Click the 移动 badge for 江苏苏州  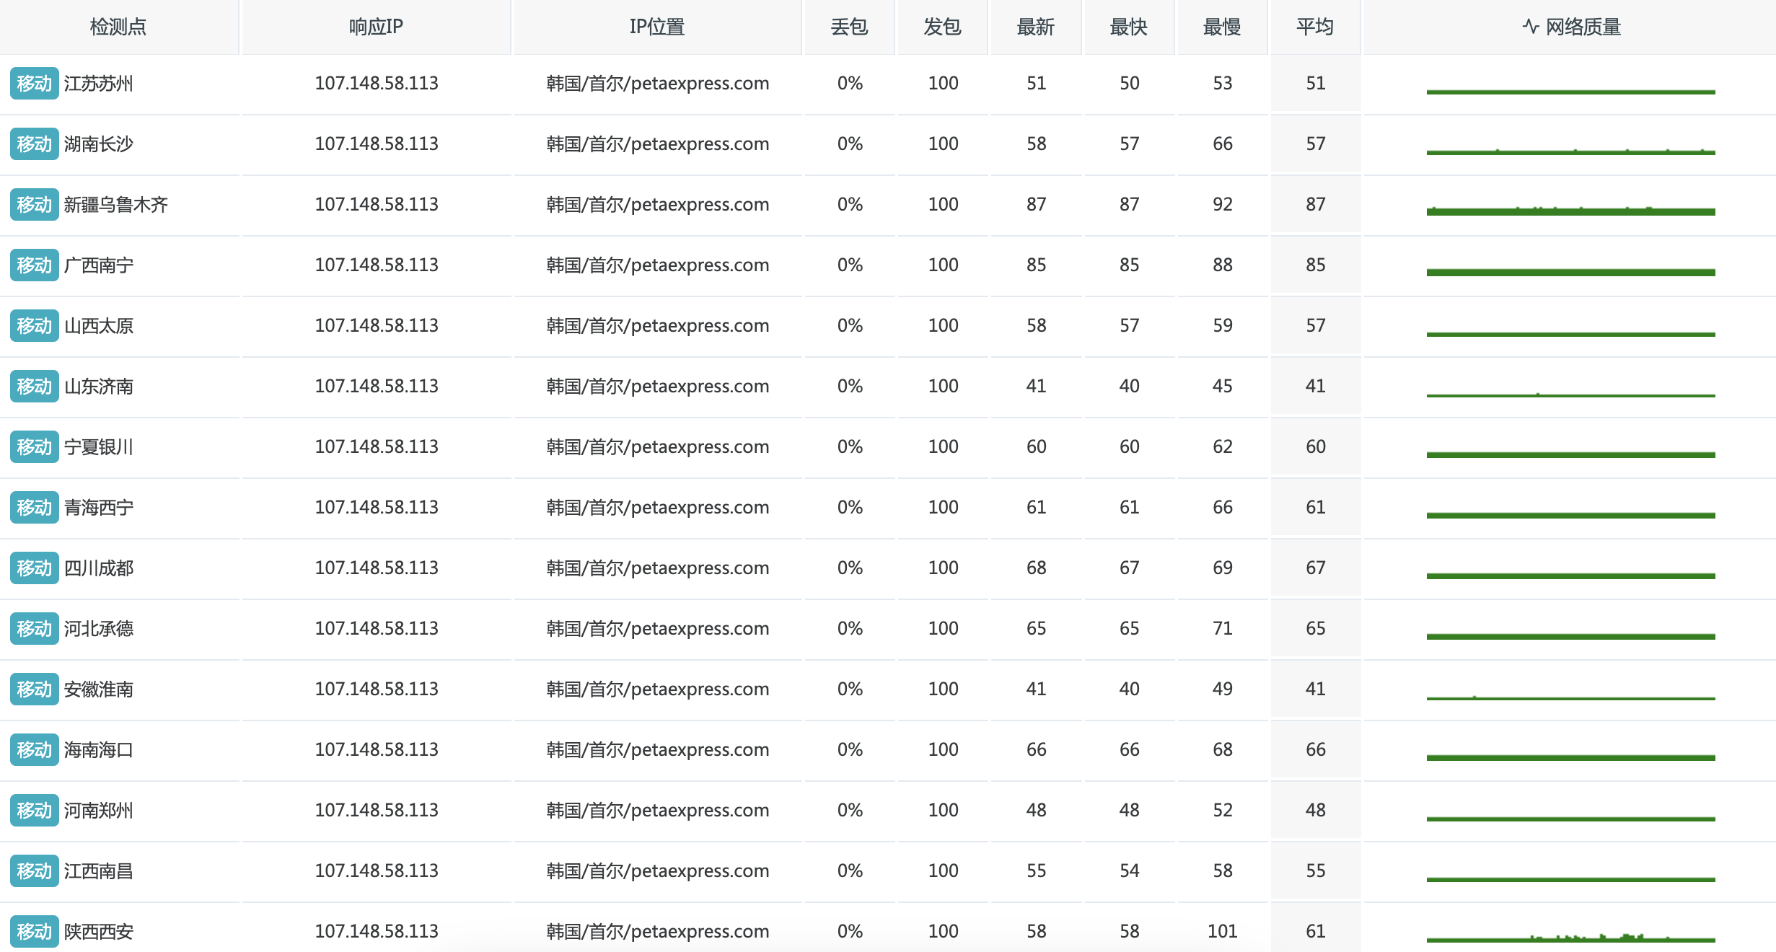pos(34,84)
